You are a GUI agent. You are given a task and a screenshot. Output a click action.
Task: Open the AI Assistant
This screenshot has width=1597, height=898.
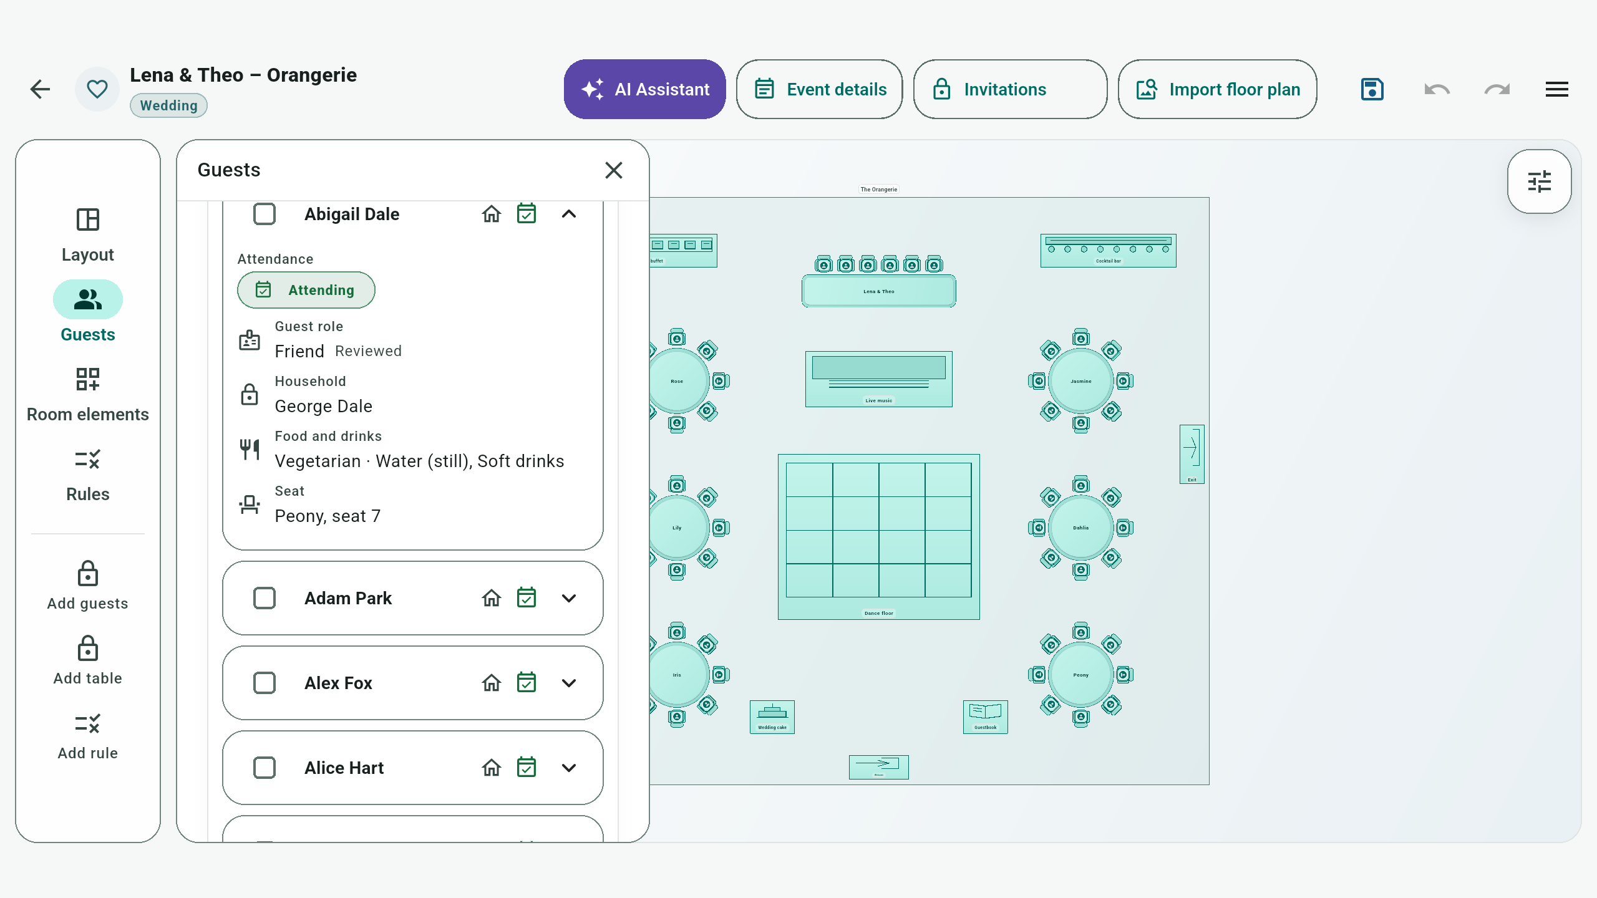point(645,89)
